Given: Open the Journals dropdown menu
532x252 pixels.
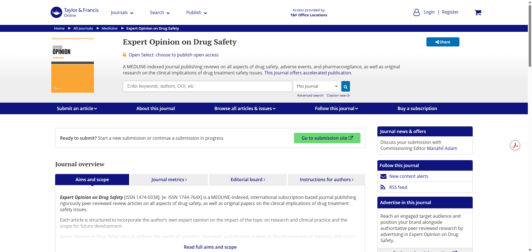Looking at the screenshot, I should [x=122, y=13].
